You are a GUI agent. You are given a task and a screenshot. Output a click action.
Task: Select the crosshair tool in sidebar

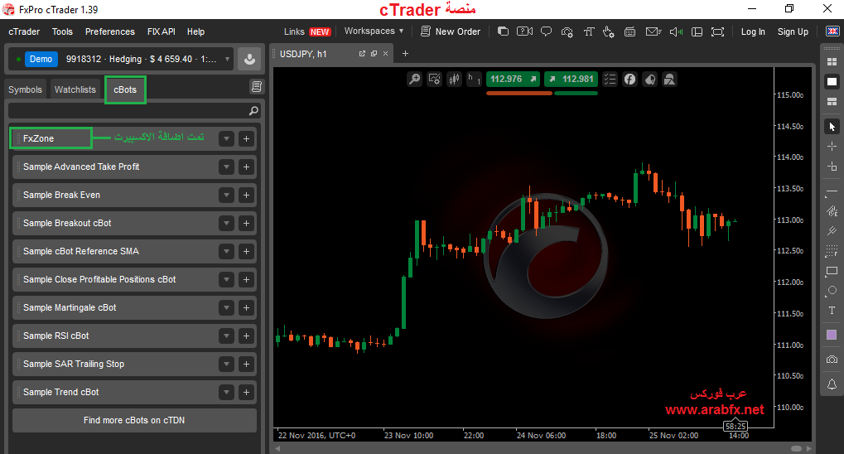(x=832, y=147)
